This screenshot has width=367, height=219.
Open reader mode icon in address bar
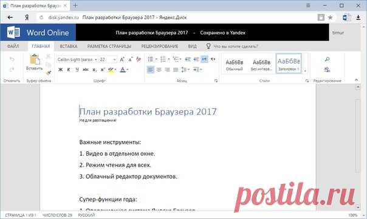[x=321, y=18]
